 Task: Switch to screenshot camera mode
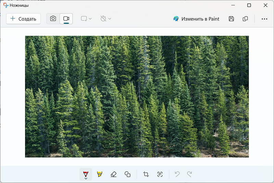pyautogui.click(x=53, y=19)
